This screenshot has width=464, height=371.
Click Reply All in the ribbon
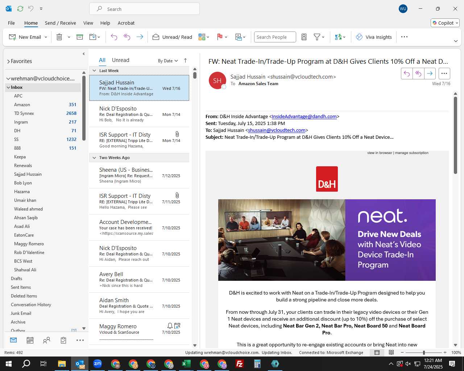pos(127,37)
